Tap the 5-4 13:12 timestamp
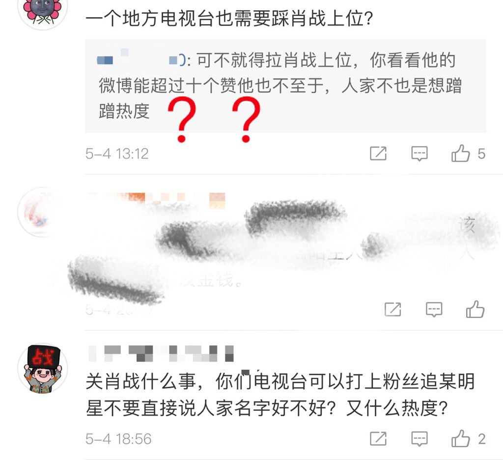The height and width of the screenshot is (460, 503). pyautogui.click(x=117, y=154)
